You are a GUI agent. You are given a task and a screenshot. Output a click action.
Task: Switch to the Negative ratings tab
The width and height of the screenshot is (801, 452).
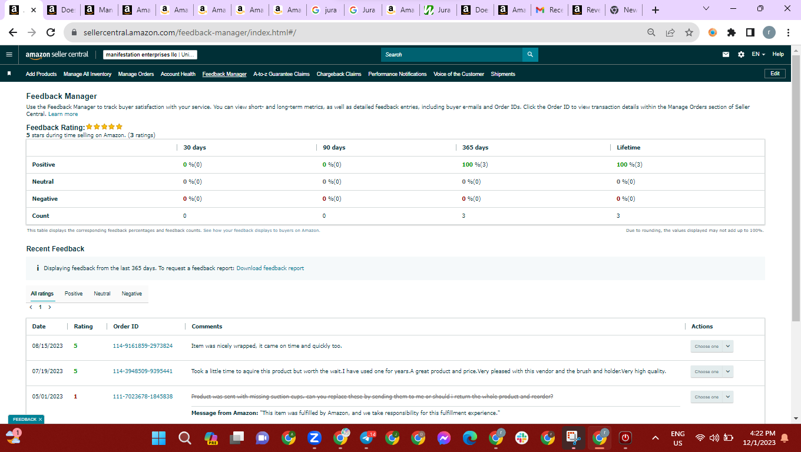point(132,294)
